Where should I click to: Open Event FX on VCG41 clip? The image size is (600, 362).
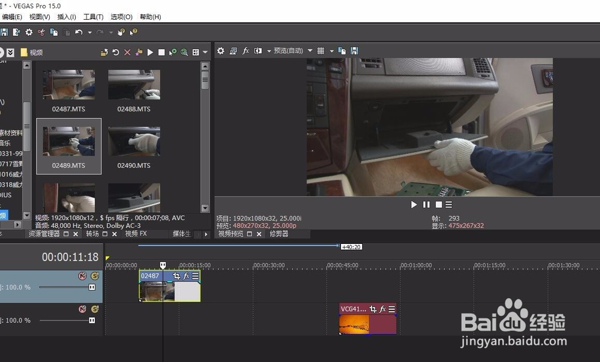tap(382, 309)
